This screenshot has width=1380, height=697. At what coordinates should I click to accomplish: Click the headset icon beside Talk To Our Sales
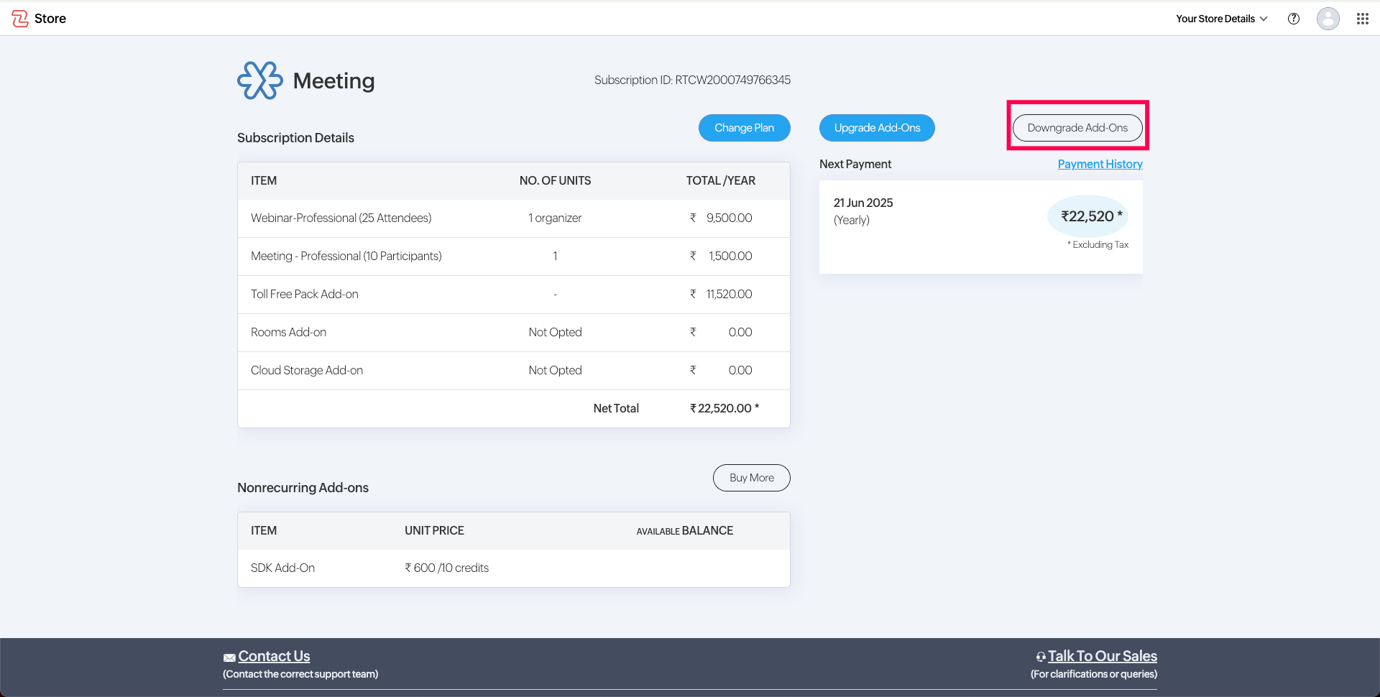(x=1041, y=657)
